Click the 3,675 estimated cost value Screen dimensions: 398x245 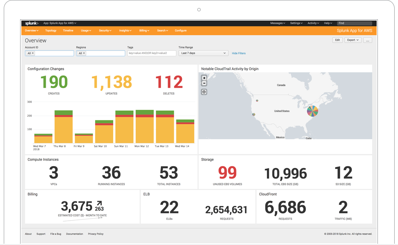point(77,206)
